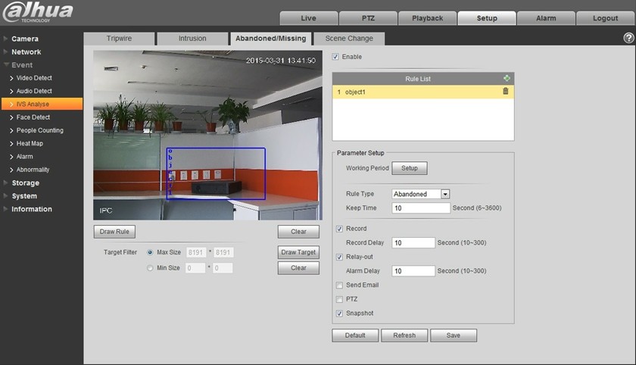The height and width of the screenshot is (365, 636).
Task: Expand the Storage section in sidebar
Action: click(25, 183)
